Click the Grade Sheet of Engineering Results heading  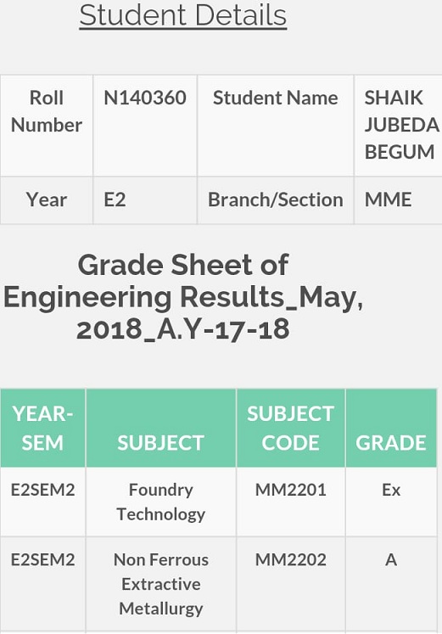click(183, 297)
